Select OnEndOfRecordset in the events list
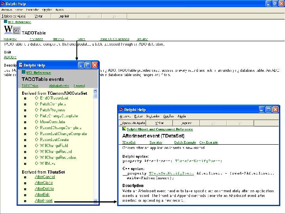This screenshot has height=214, width=285. (x=51, y=98)
